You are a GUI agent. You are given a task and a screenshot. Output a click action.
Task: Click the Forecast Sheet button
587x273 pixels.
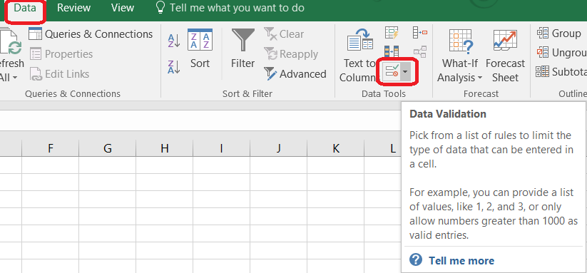point(505,56)
